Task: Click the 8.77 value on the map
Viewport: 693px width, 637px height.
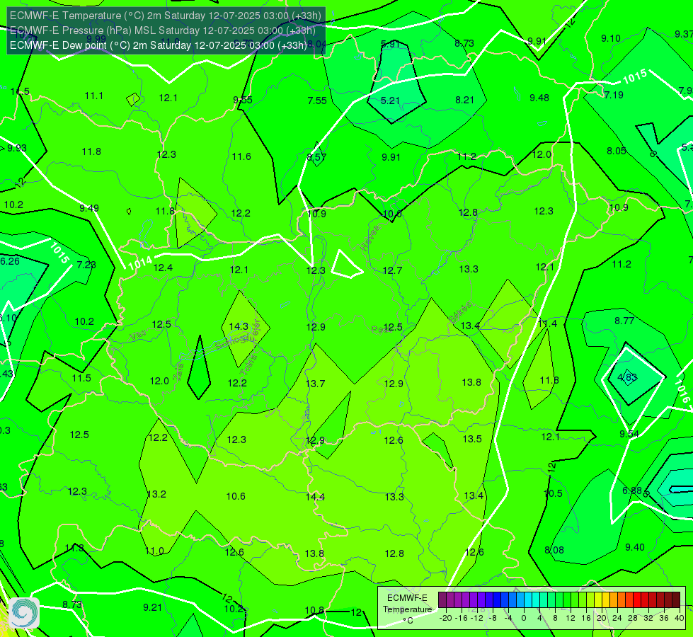Action: 624,321
